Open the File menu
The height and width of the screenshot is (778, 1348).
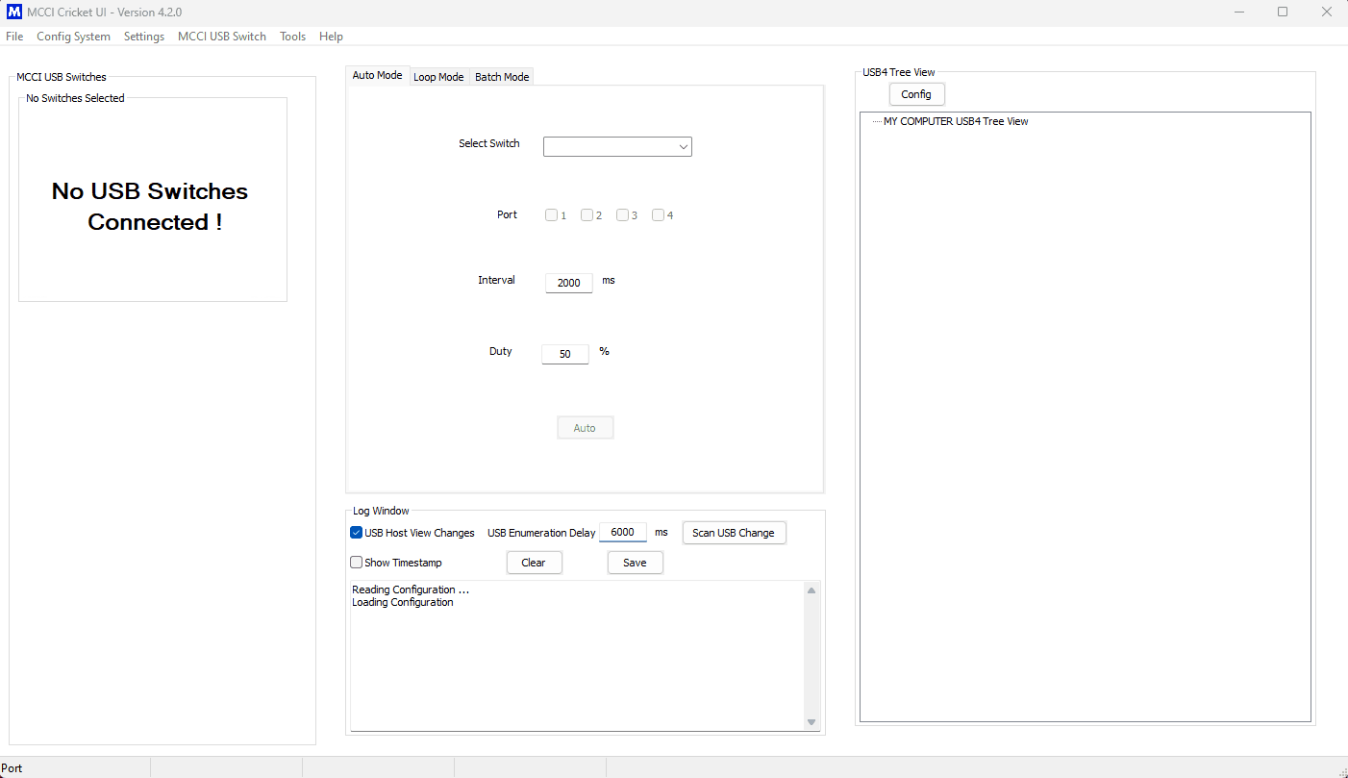tap(14, 37)
